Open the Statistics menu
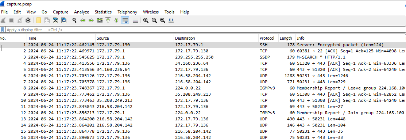Viewport: 406px width, 140px height. [103, 12]
